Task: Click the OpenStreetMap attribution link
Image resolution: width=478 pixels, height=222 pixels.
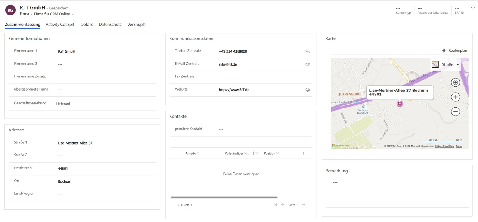Action: [x=444, y=146]
